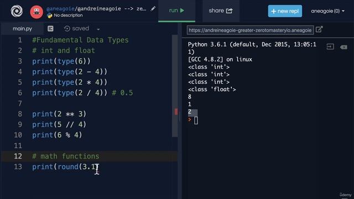354x199 pixels.
Task: Click the console panel toggle icon
Action: 330,46
